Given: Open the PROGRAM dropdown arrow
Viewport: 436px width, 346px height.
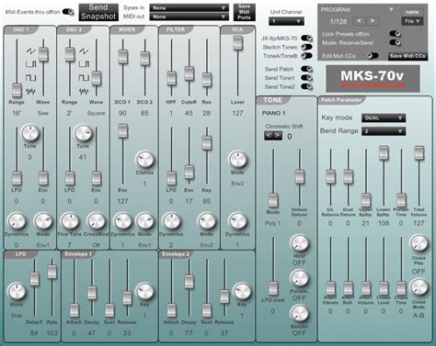Looking at the screenshot, I should pyautogui.click(x=391, y=9).
